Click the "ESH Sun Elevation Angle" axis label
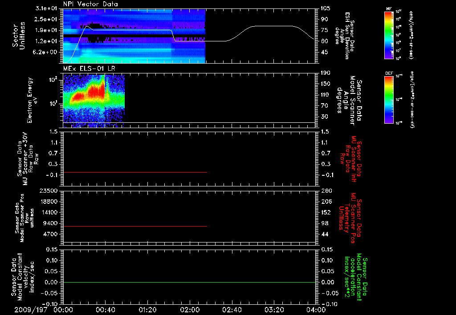456x315 pixels. (345, 36)
